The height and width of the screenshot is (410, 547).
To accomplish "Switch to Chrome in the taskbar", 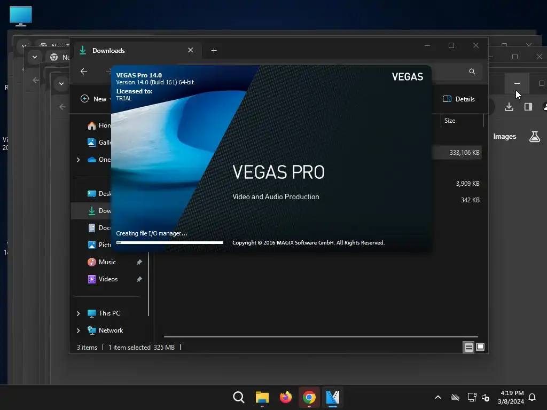I will click(309, 397).
